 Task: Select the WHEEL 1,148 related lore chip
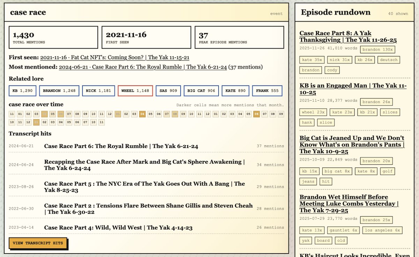[135, 91]
